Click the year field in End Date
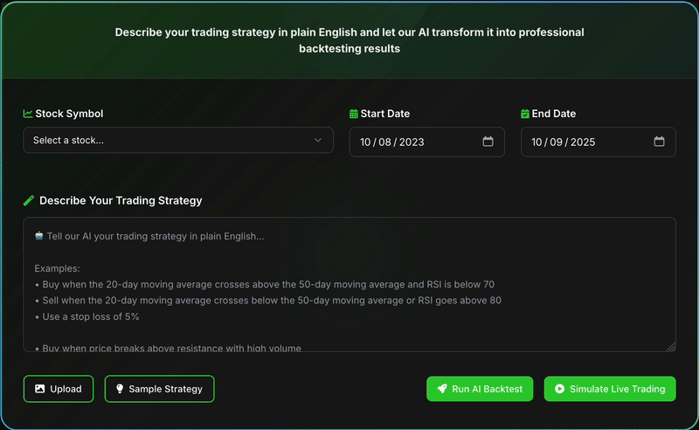 click(x=582, y=142)
